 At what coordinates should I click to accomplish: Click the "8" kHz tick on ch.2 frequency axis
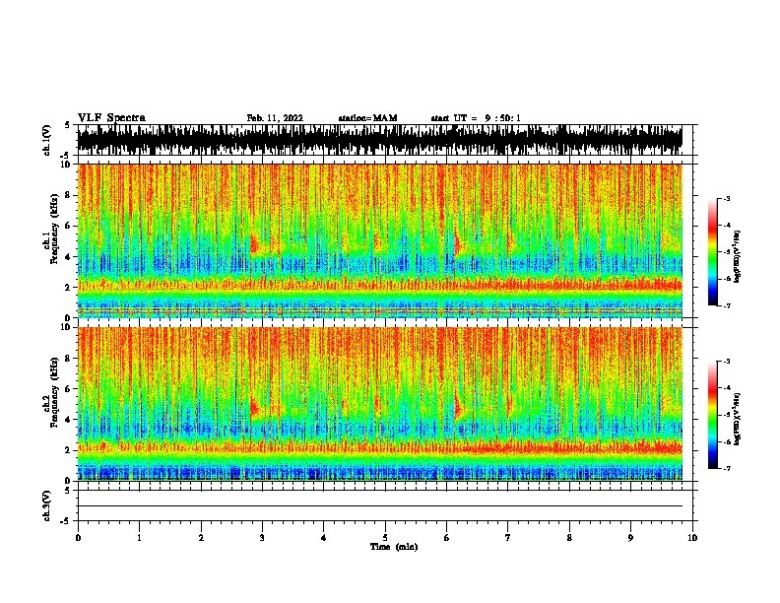coord(69,358)
